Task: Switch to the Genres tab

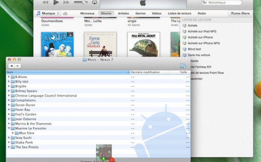Action: point(141,13)
